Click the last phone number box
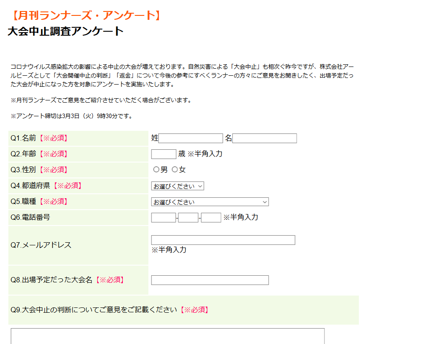Image resolution: width=428 pixels, height=344 pixels. [x=211, y=218]
